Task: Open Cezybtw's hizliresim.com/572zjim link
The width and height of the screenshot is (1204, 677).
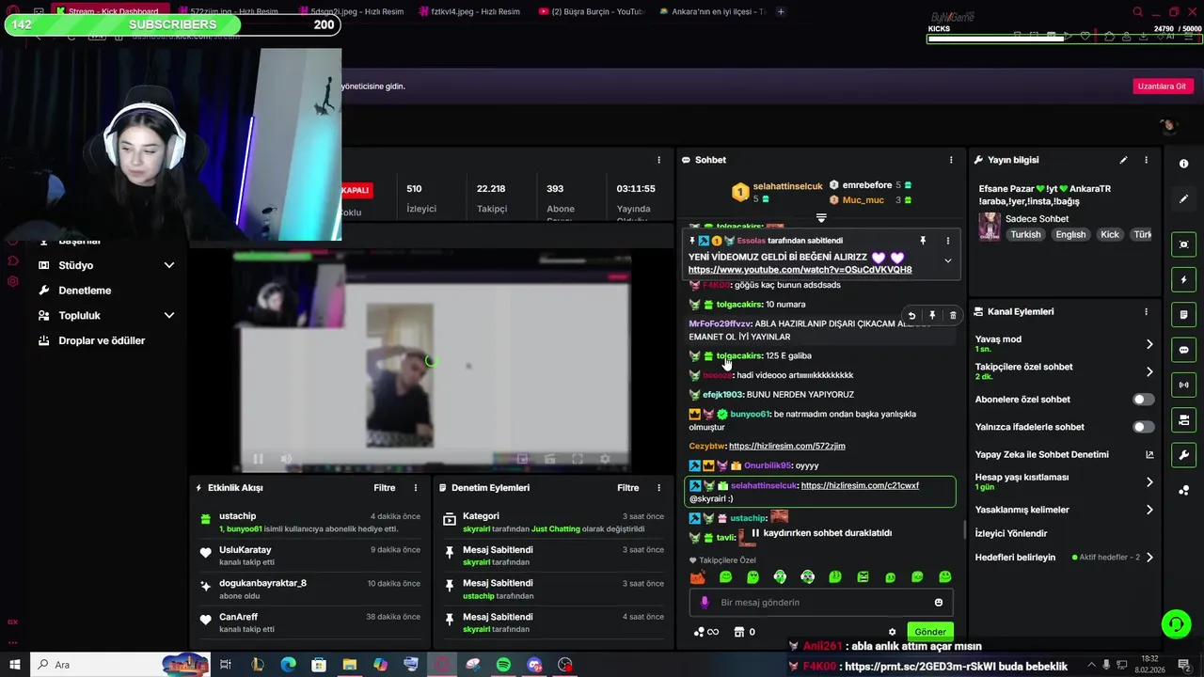Action: click(x=787, y=446)
